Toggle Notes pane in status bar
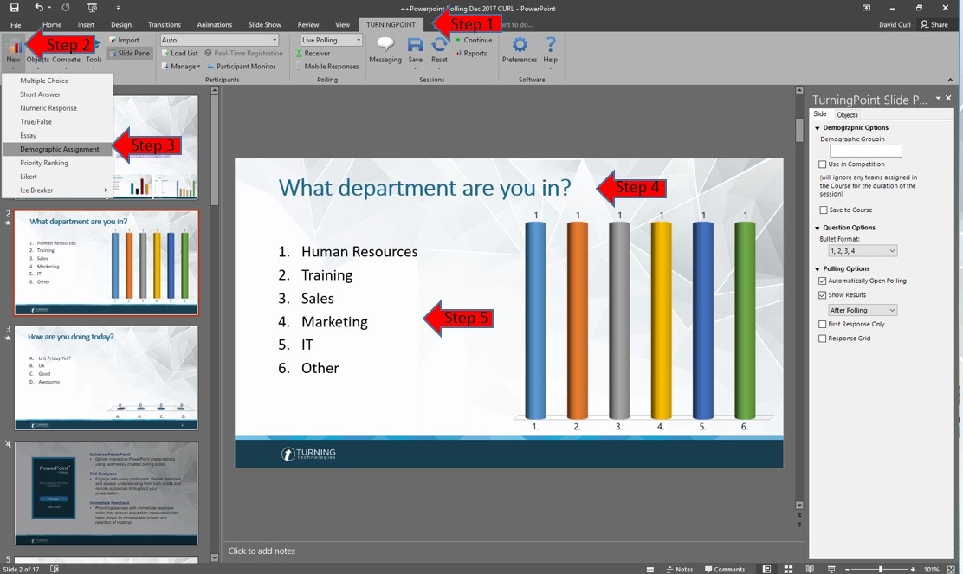 679,569
